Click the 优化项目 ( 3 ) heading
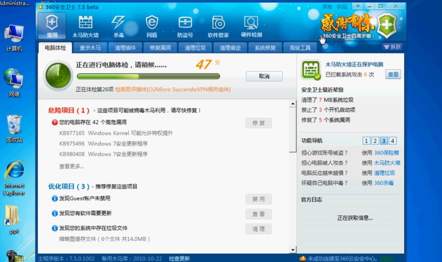This screenshot has height=262, width=442. tap(69, 186)
